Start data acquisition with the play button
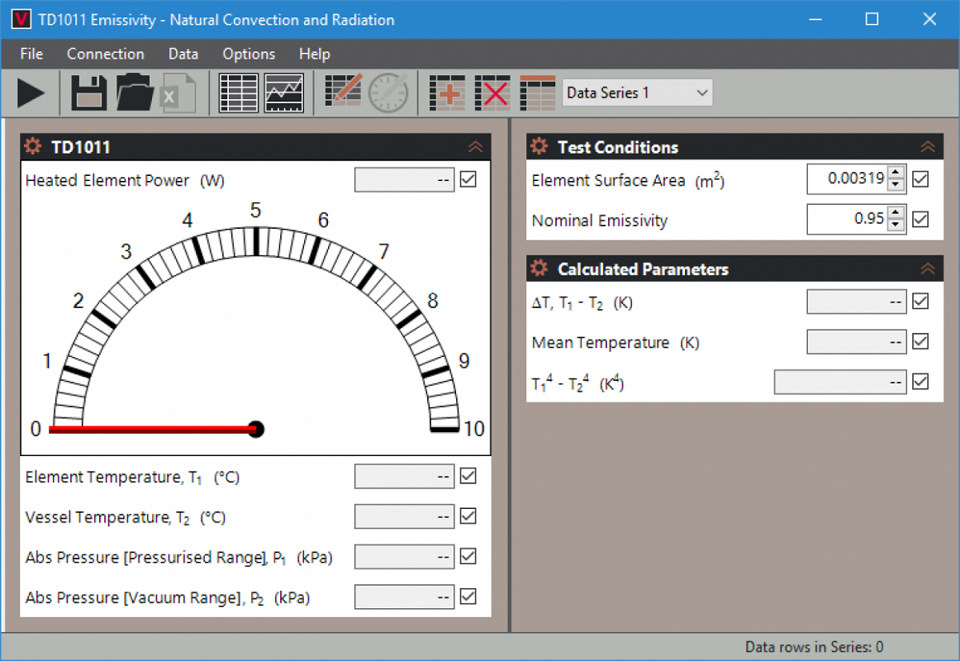 [x=31, y=93]
